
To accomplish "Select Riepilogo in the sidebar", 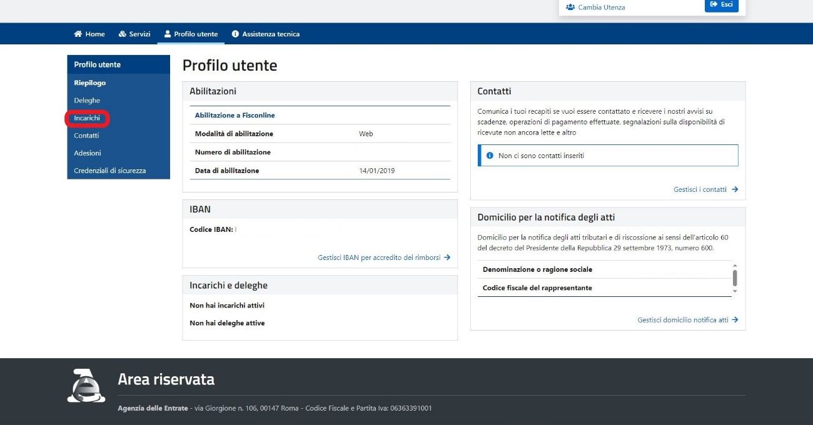I will [90, 83].
